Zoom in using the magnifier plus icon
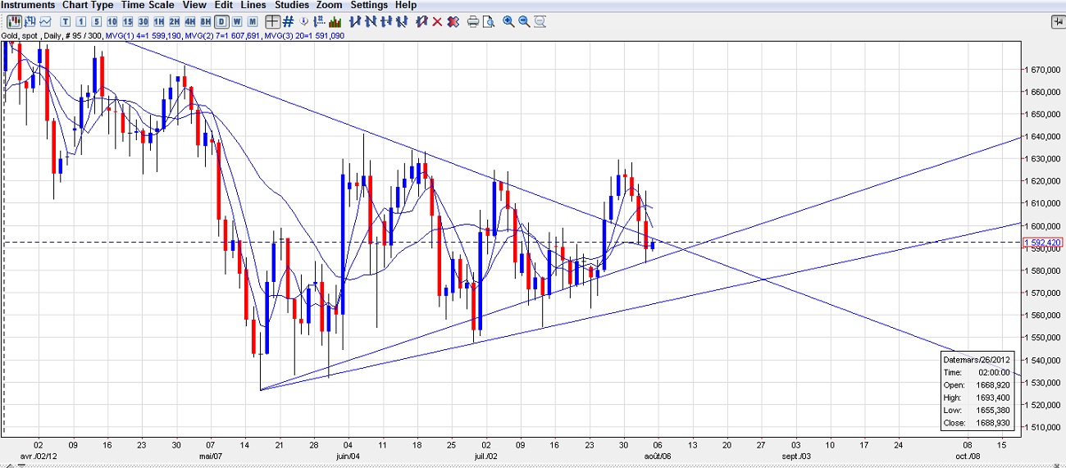The width and height of the screenshot is (1066, 468). click(x=508, y=21)
